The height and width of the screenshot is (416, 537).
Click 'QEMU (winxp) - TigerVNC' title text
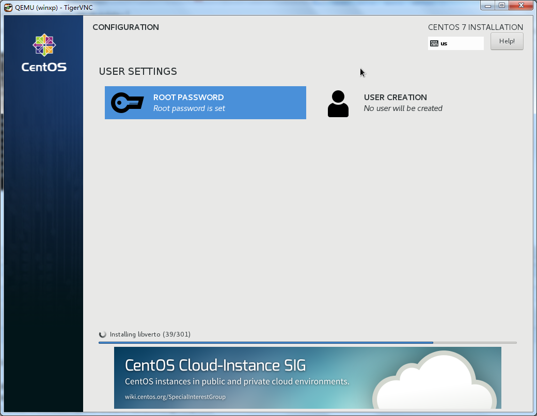pos(54,8)
